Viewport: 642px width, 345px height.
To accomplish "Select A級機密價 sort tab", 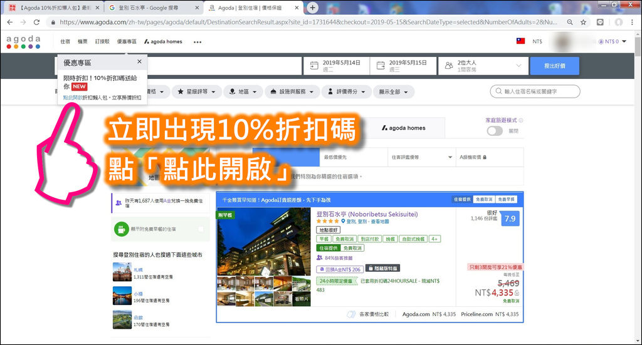I will [490, 157].
